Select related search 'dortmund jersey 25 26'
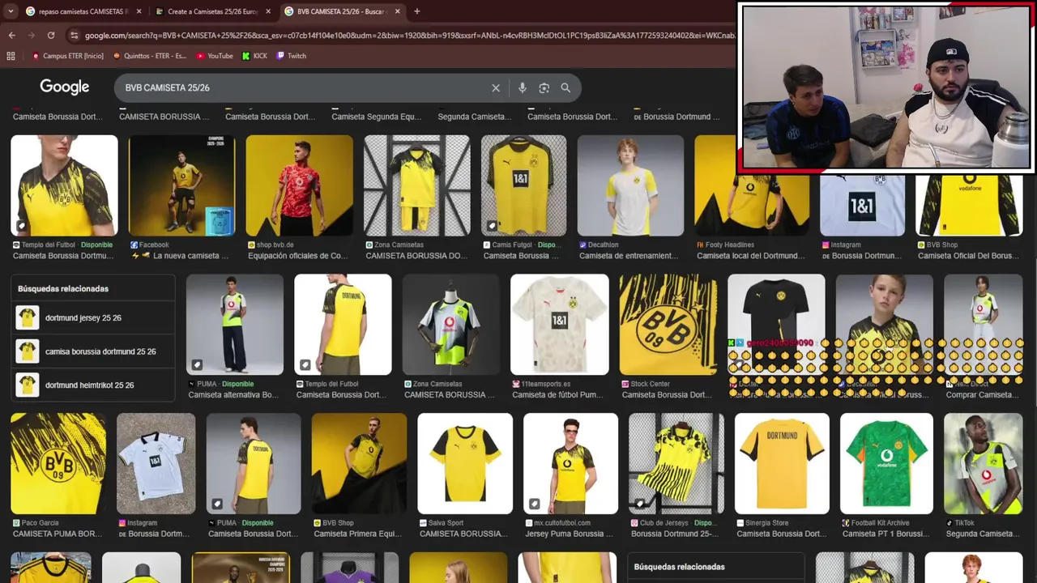Image resolution: width=1037 pixels, height=583 pixels. (95, 317)
